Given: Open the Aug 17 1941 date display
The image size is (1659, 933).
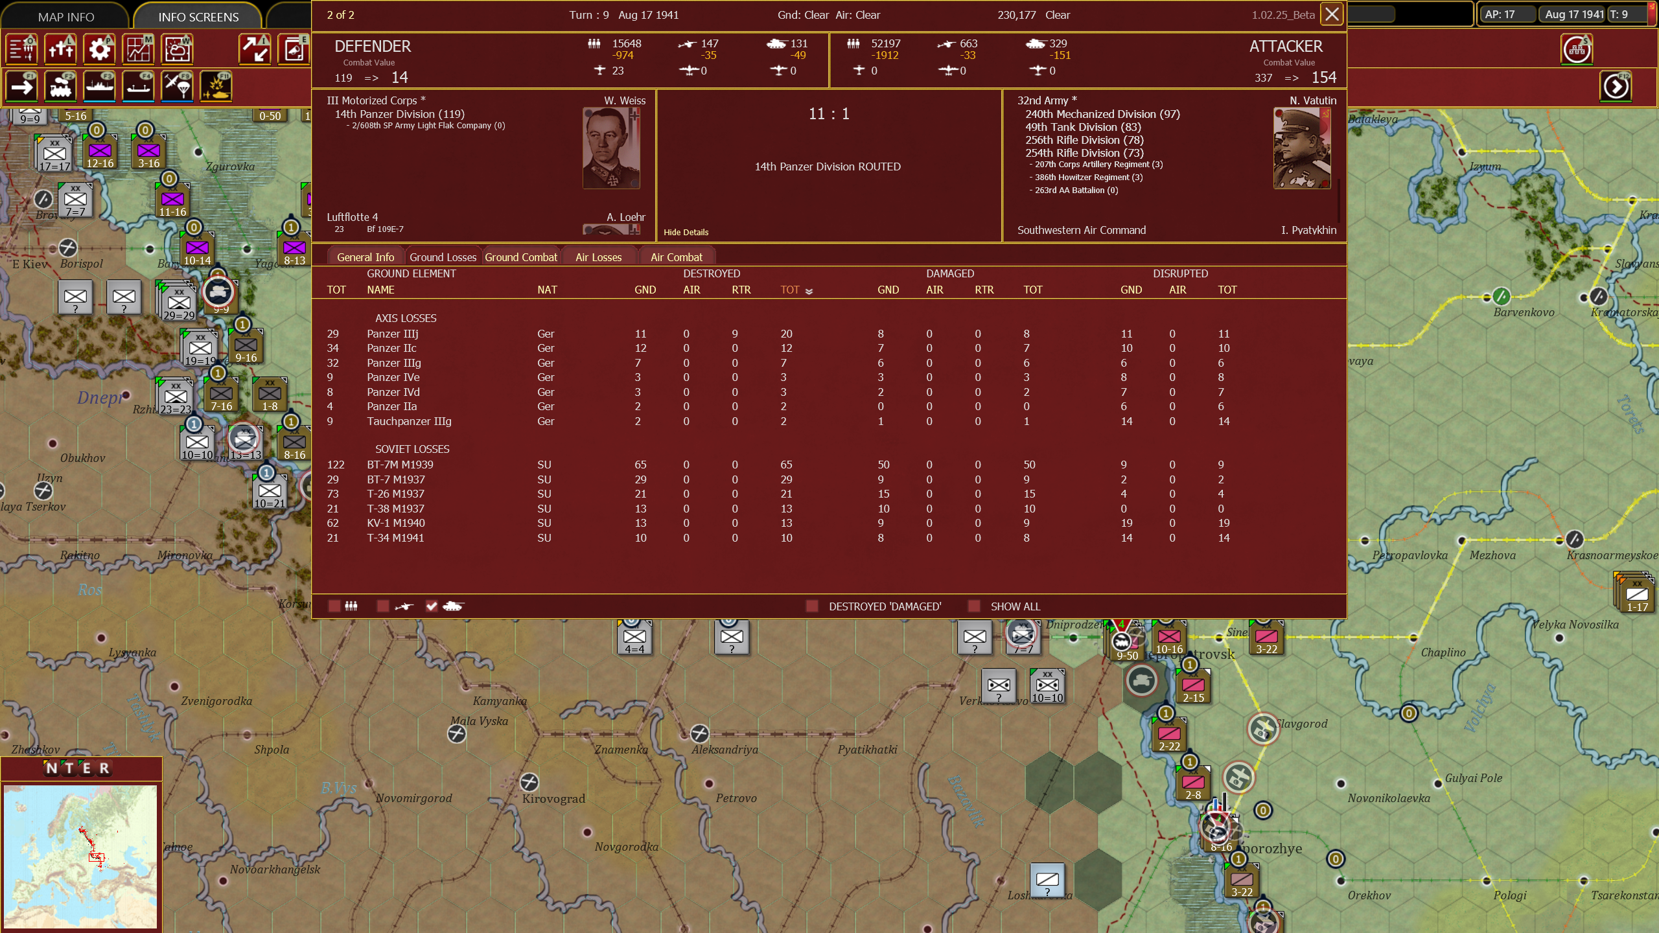Looking at the screenshot, I should 1571,14.
